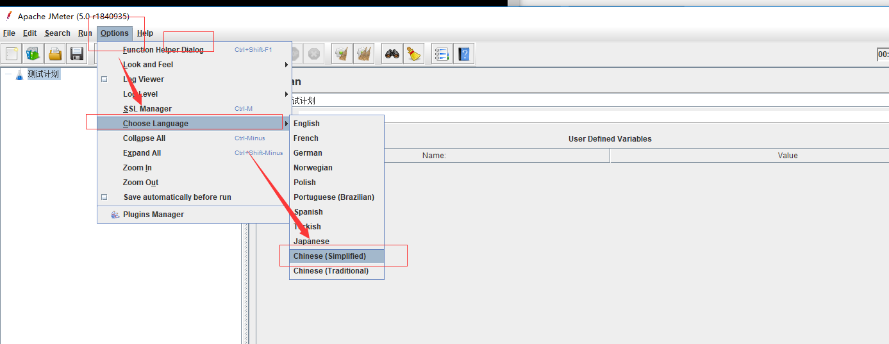Click the Open file folder icon

[55, 54]
